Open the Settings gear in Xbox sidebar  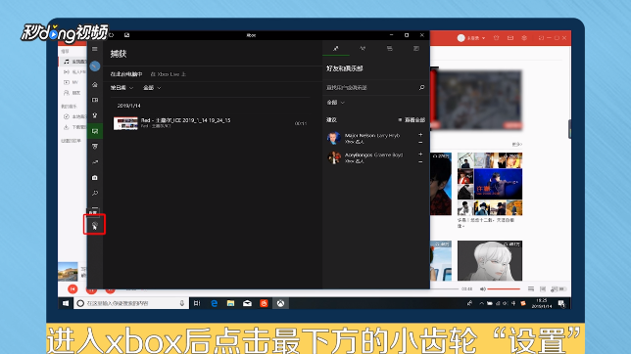[x=95, y=225]
